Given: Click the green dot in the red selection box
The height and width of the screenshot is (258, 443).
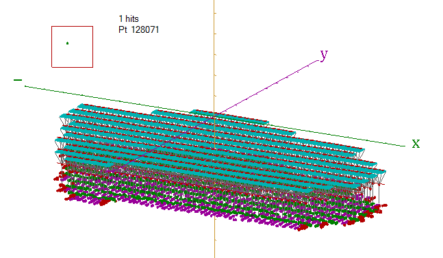Looking at the screenshot, I should 67,43.
